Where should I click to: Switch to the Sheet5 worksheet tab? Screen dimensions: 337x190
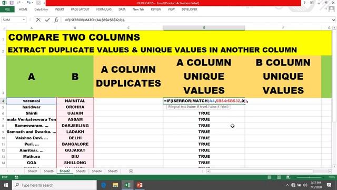point(113,171)
